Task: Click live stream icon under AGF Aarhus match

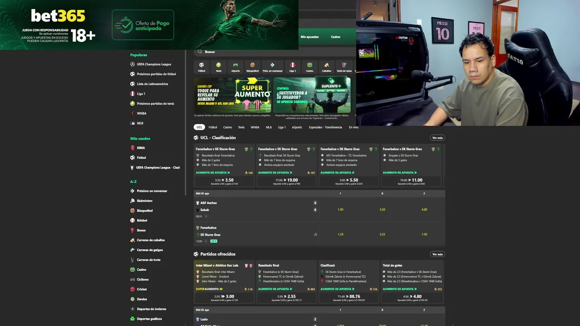Action: tap(206, 216)
